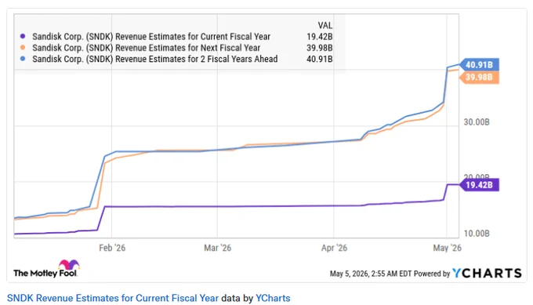
Task: Click the purple legend dot for Current Fiscal Year
Action: click(x=23, y=36)
